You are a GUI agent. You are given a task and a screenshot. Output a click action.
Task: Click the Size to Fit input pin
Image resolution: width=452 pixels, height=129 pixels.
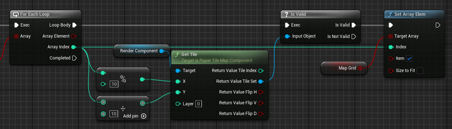[x=391, y=71]
